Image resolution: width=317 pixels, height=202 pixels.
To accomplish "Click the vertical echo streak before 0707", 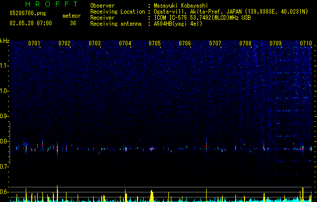I will coord(206,144).
